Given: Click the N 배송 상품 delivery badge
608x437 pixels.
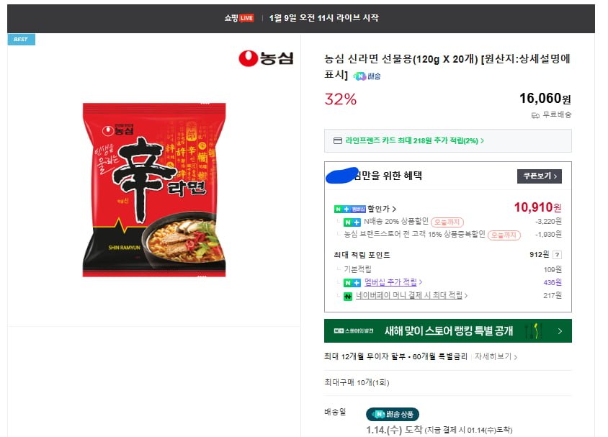Looking at the screenshot, I should pos(392,414).
